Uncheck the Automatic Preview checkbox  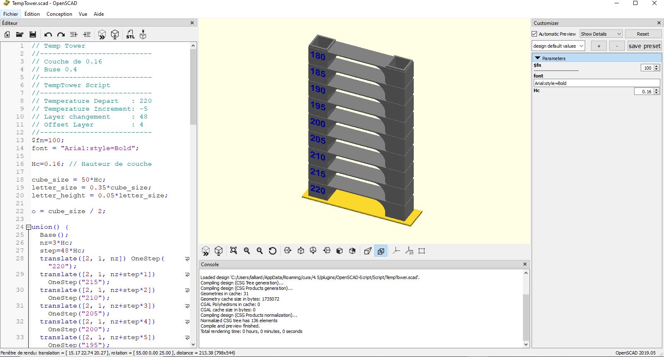[535, 34]
